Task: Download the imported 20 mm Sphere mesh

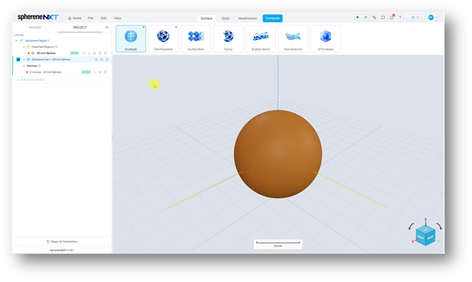Action: (x=89, y=53)
